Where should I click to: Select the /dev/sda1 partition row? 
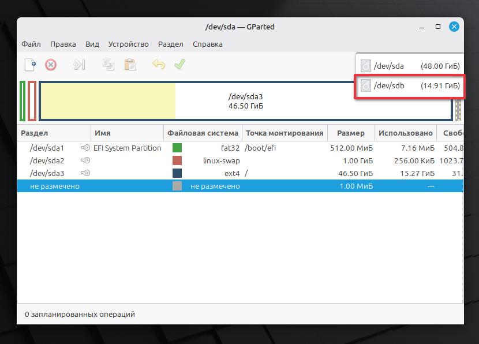(x=240, y=148)
